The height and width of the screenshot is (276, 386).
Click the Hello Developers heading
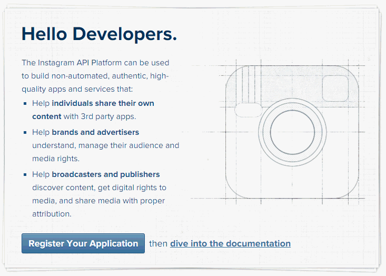tap(99, 34)
